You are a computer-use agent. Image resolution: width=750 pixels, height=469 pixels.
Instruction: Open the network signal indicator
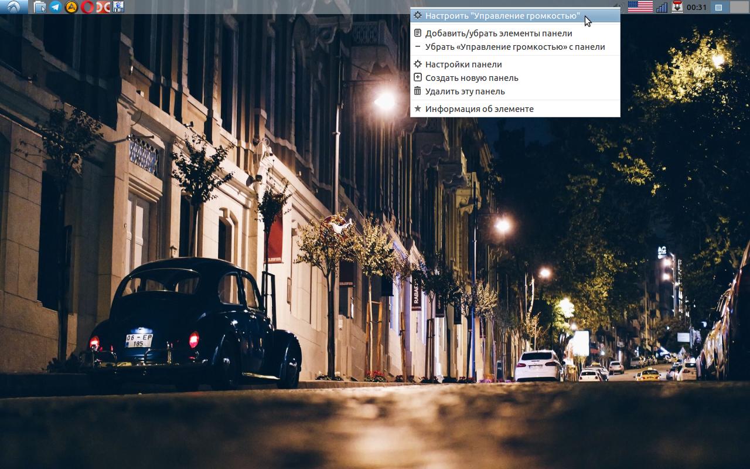pyautogui.click(x=662, y=7)
